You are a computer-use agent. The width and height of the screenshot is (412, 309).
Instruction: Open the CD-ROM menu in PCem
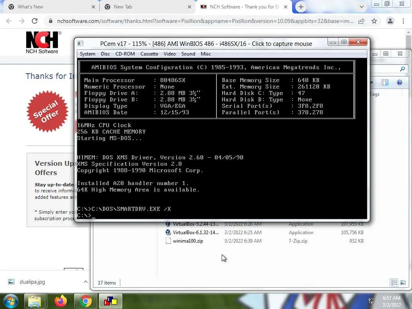click(x=125, y=54)
